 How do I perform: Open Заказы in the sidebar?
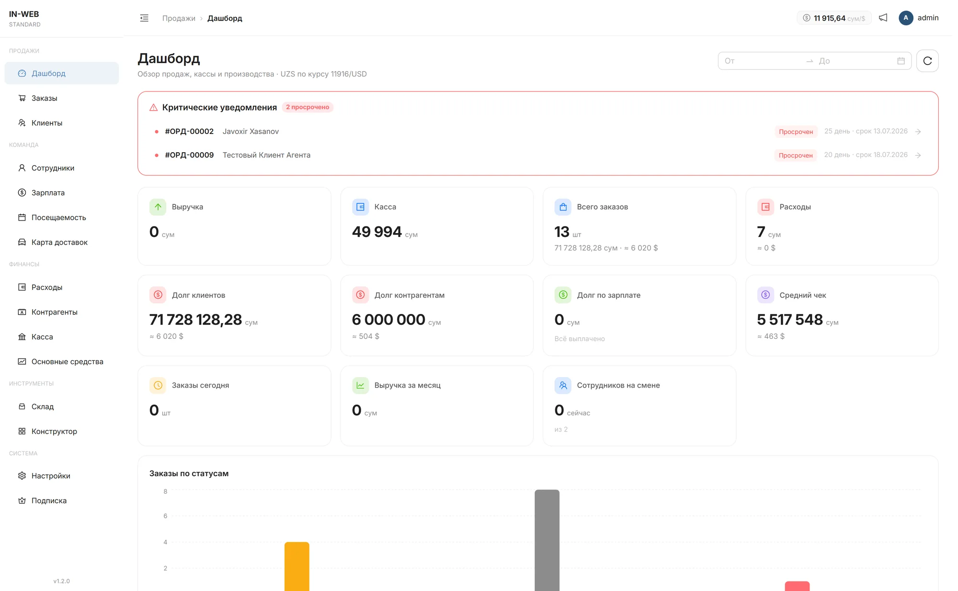62,98
